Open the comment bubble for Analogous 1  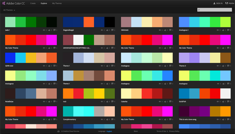tap(228, 30)
